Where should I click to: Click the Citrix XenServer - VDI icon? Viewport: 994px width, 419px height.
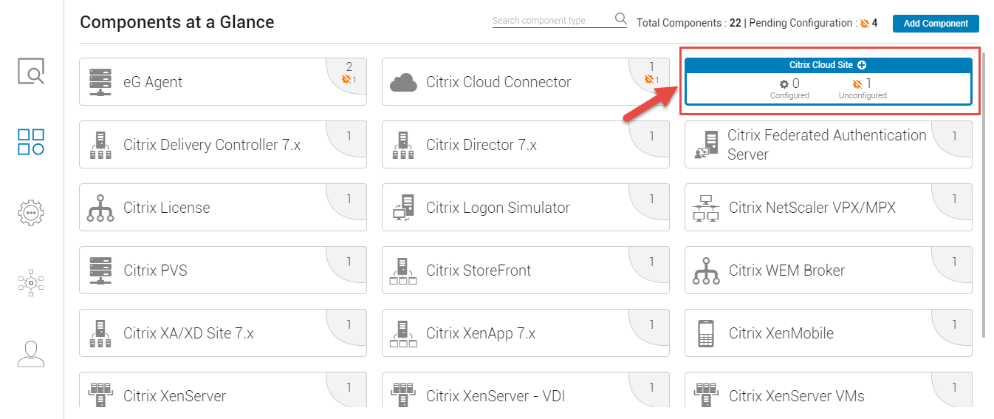[403, 395]
